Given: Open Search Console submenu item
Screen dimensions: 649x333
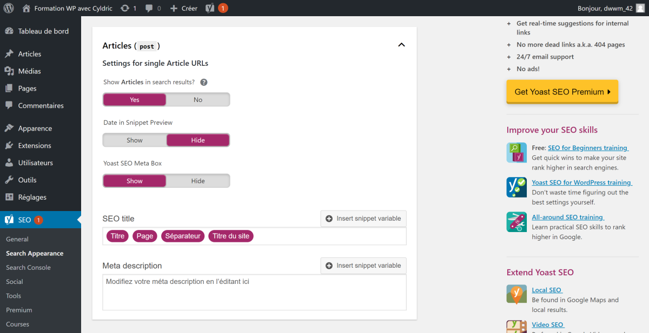Looking at the screenshot, I should click(28, 267).
